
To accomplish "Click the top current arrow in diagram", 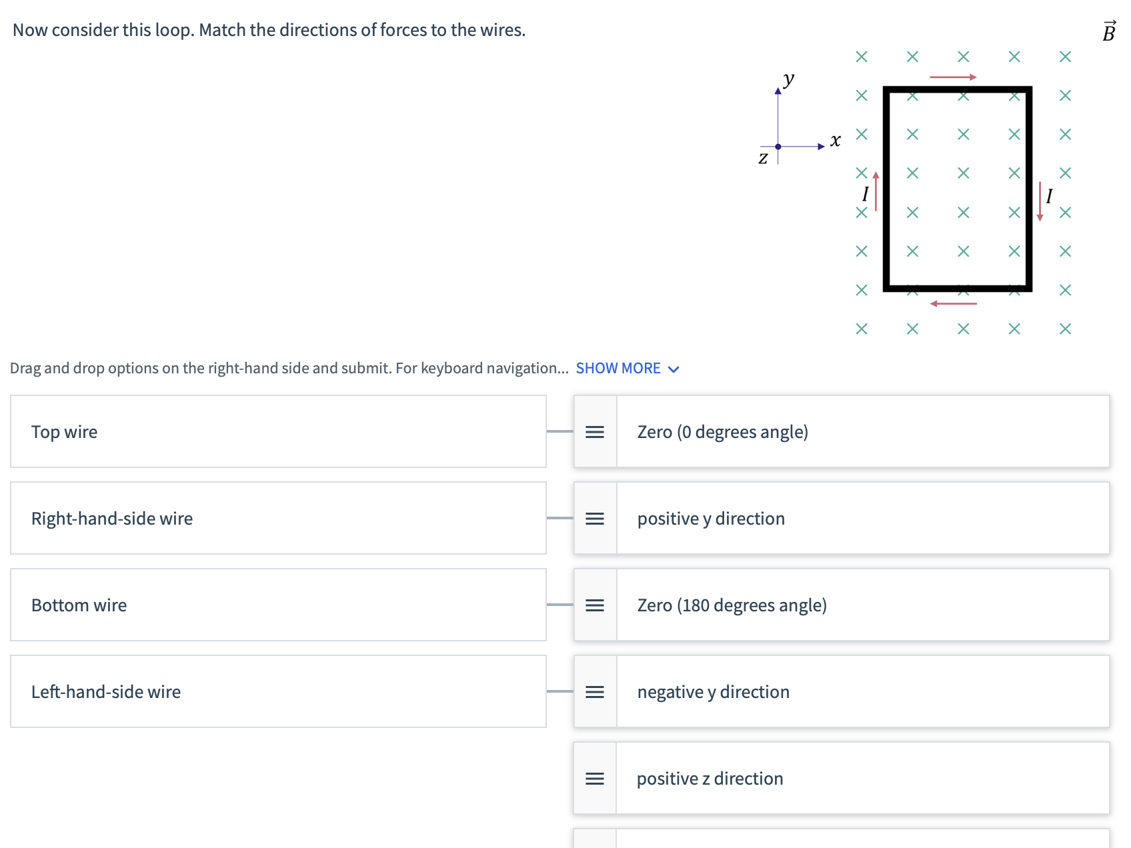I will tap(953, 77).
